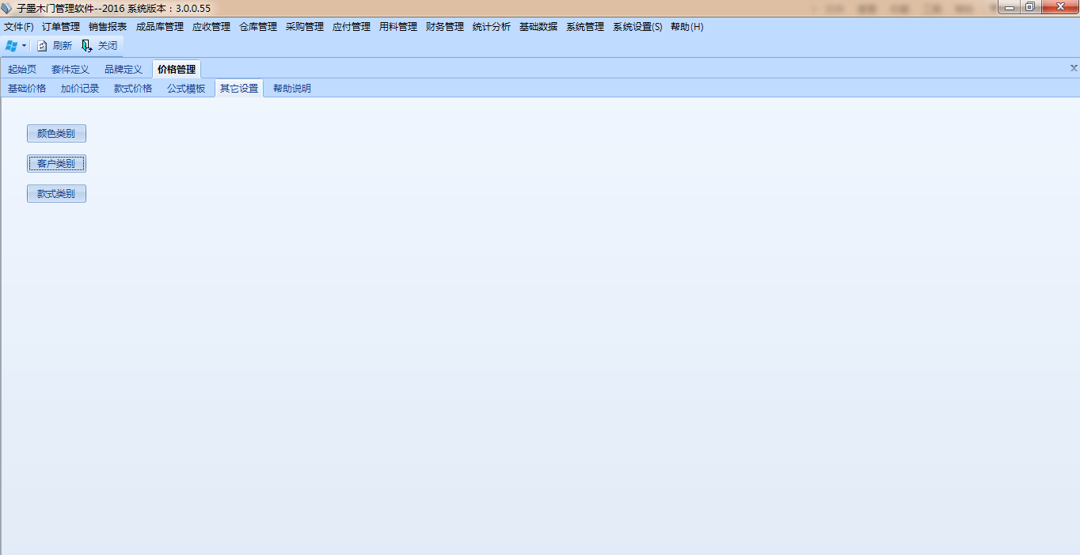This screenshot has height=555, width=1080.
Task: Click the app icon in title bar
Action: pyautogui.click(x=7, y=8)
